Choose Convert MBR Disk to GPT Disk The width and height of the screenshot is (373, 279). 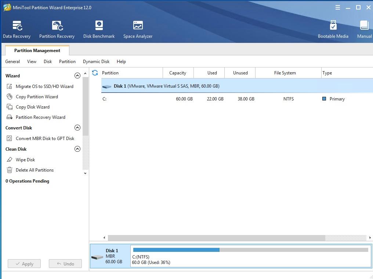[45, 139]
